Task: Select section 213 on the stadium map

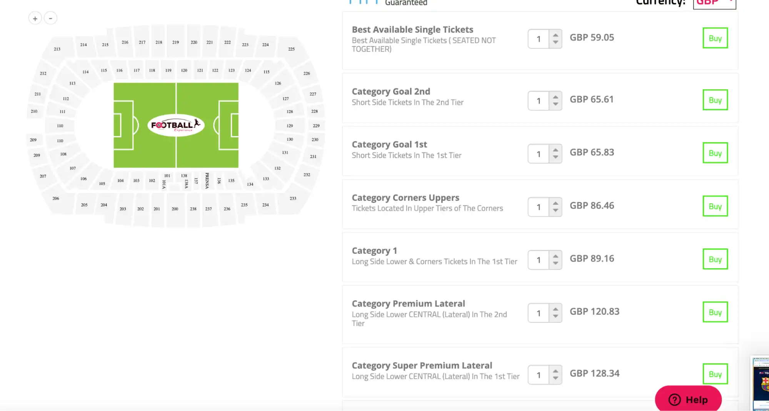Action: point(57,49)
